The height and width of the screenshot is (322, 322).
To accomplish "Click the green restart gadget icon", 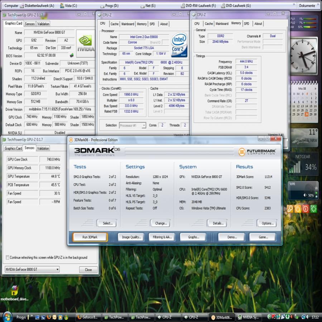I will click(x=313, y=209).
